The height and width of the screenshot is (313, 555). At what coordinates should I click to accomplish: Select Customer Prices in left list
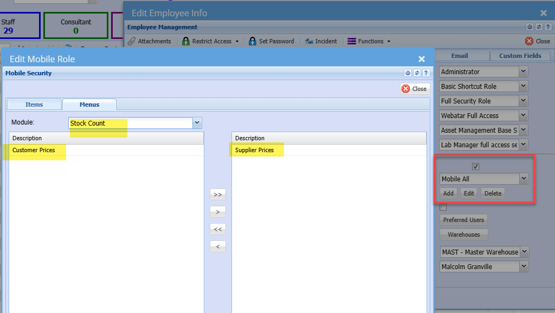[x=106, y=150]
